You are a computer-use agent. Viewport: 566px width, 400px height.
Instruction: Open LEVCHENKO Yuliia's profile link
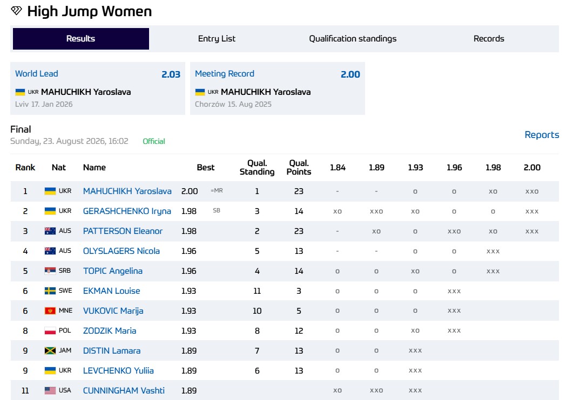coord(118,370)
